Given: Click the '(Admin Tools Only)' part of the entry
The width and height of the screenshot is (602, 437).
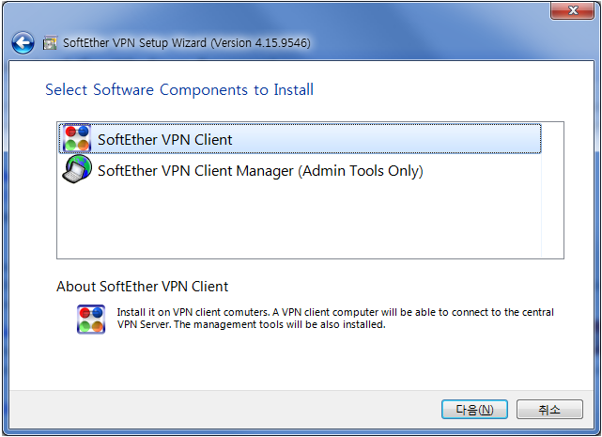Looking at the screenshot, I should [361, 171].
